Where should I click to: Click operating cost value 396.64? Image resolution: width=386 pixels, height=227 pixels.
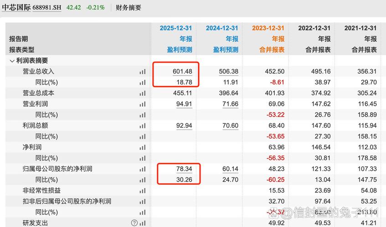229,93
